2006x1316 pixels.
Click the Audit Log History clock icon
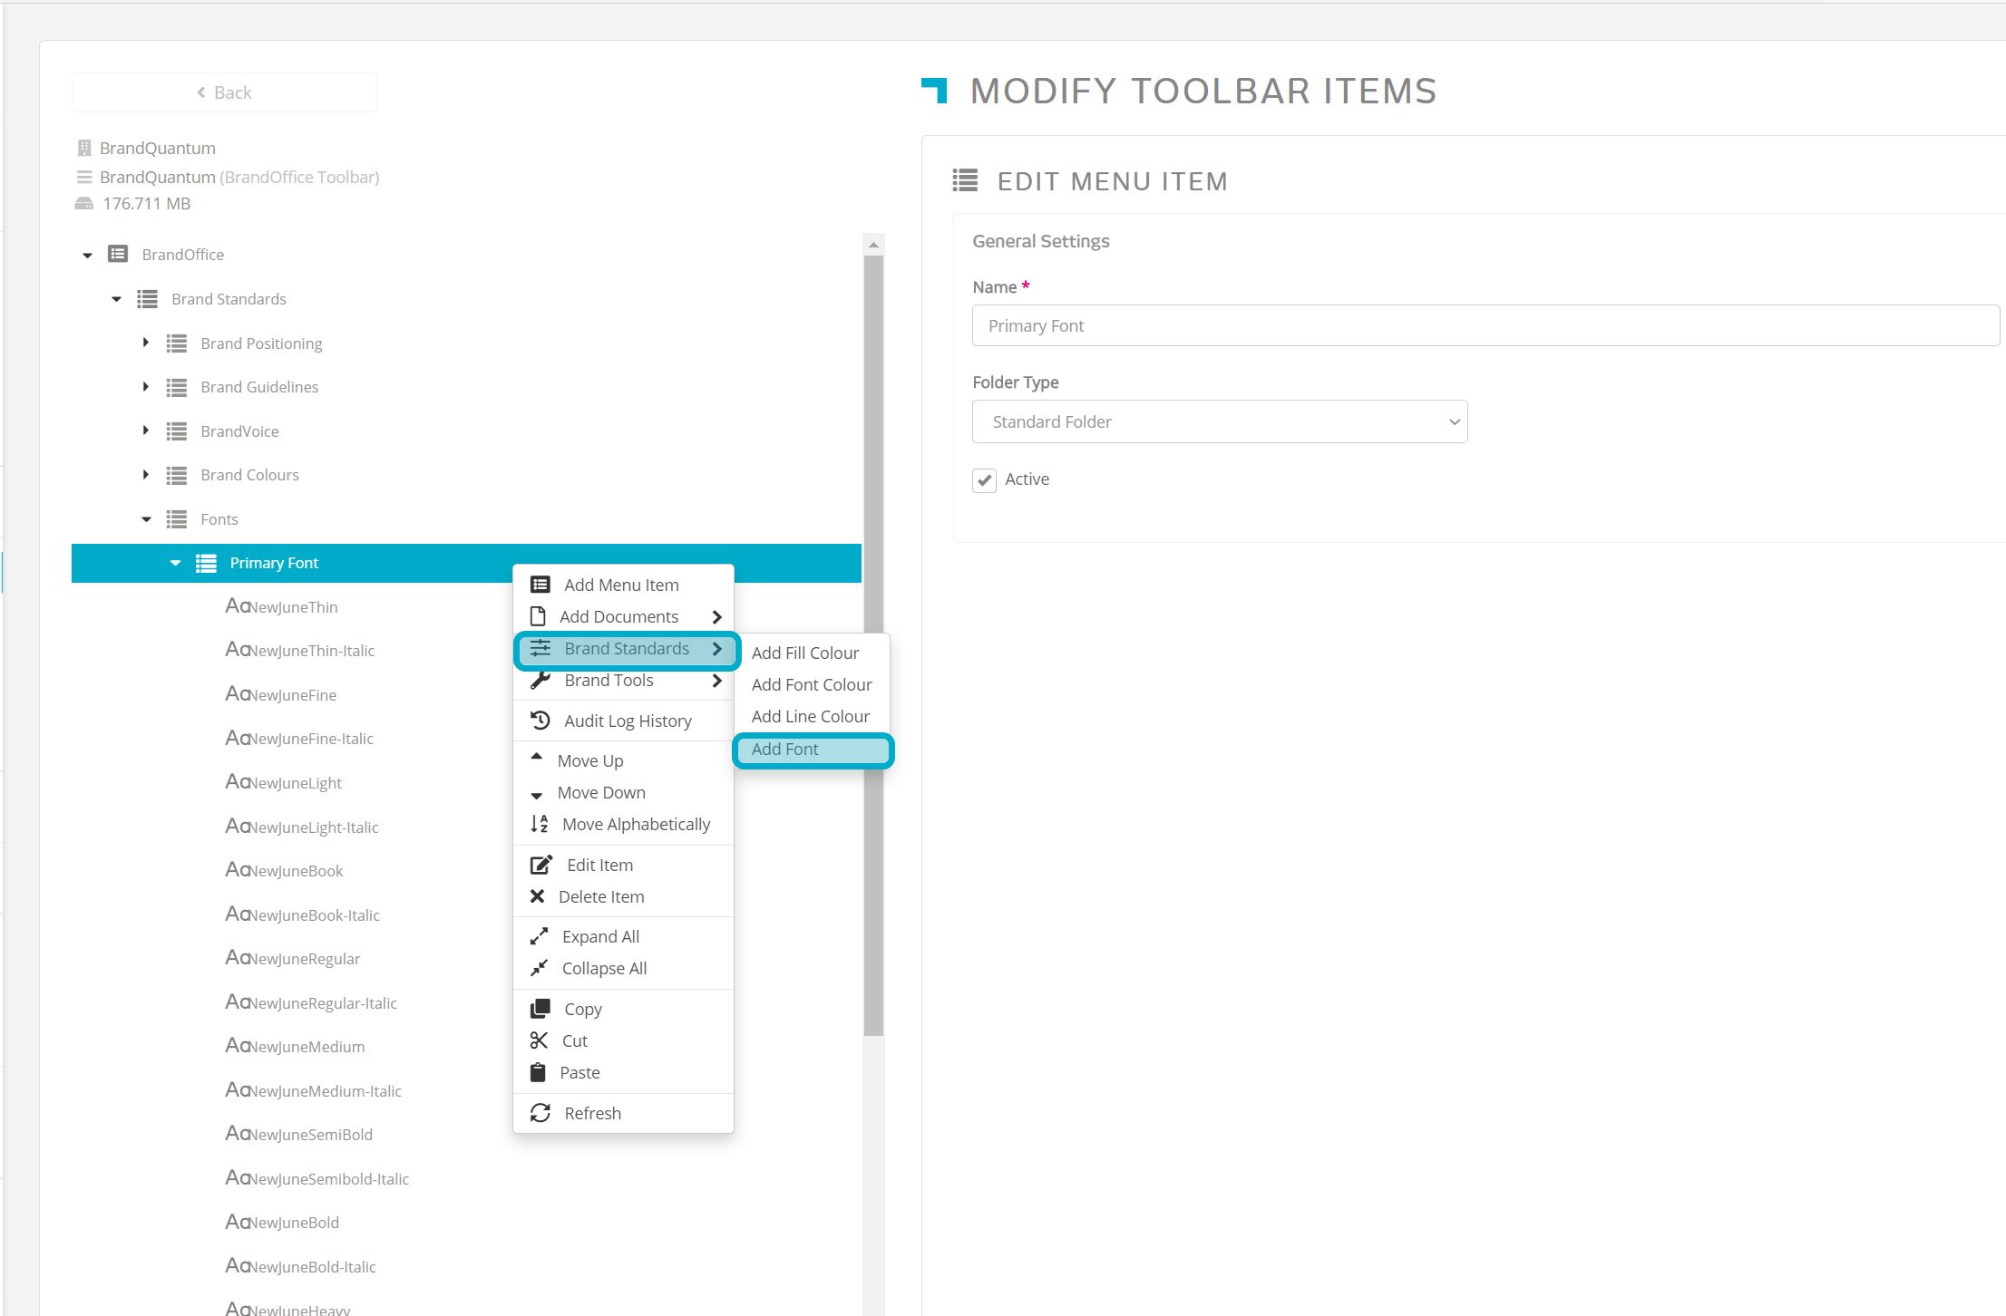pos(540,721)
